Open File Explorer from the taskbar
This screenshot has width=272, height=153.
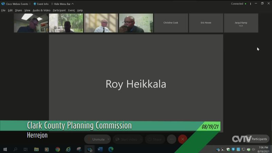[36, 149]
